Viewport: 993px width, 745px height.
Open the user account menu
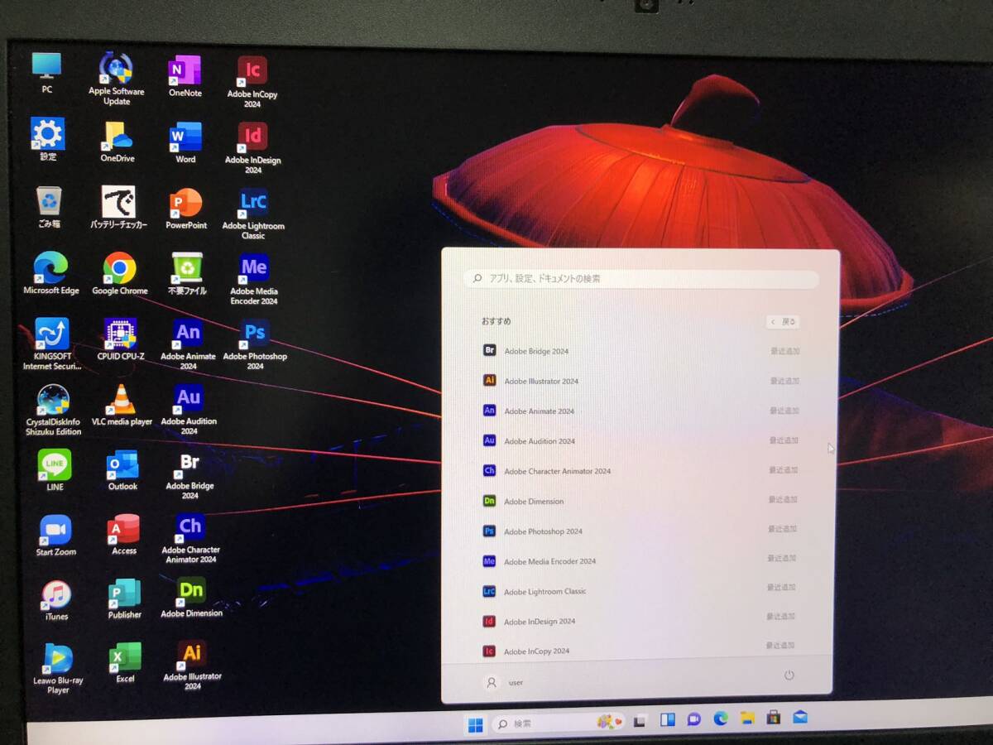[x=504, y=683]
